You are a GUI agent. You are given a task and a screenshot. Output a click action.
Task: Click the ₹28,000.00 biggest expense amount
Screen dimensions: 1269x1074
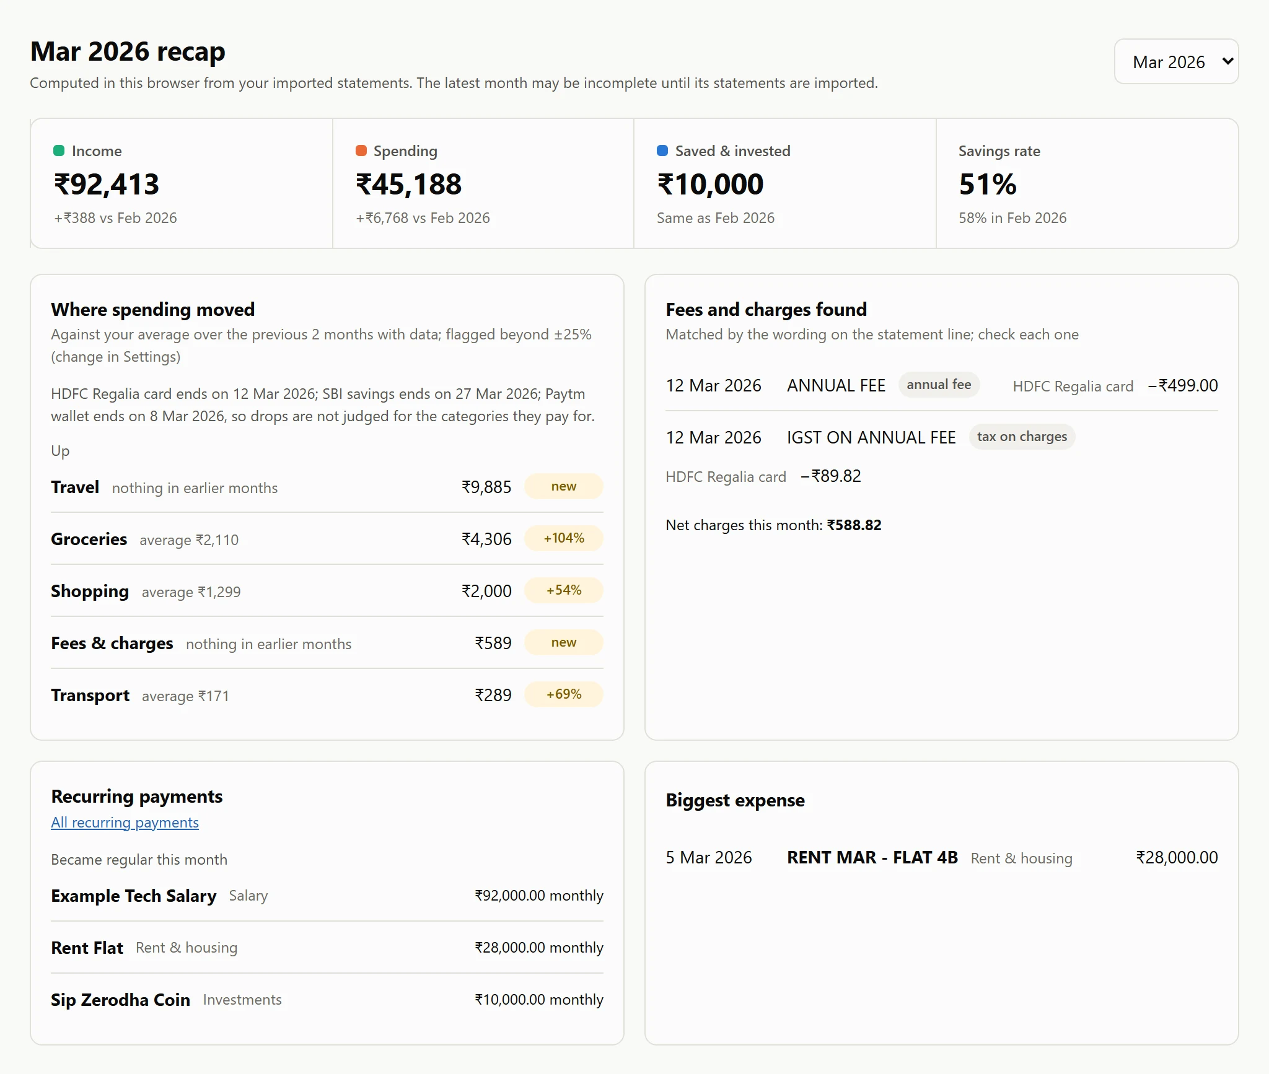point(1177,858)
